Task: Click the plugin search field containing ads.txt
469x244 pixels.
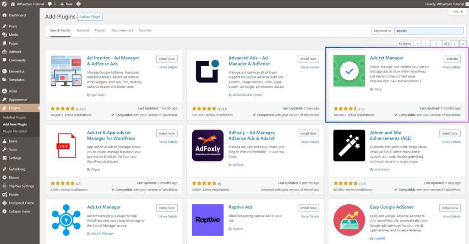Action: coord(429,31)
